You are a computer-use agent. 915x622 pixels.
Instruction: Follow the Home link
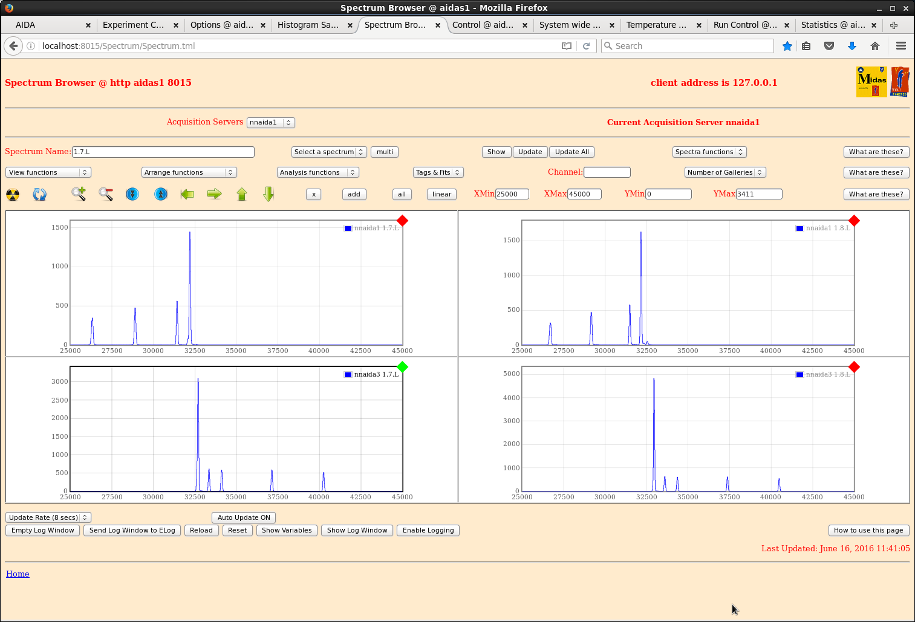(18, 574)
